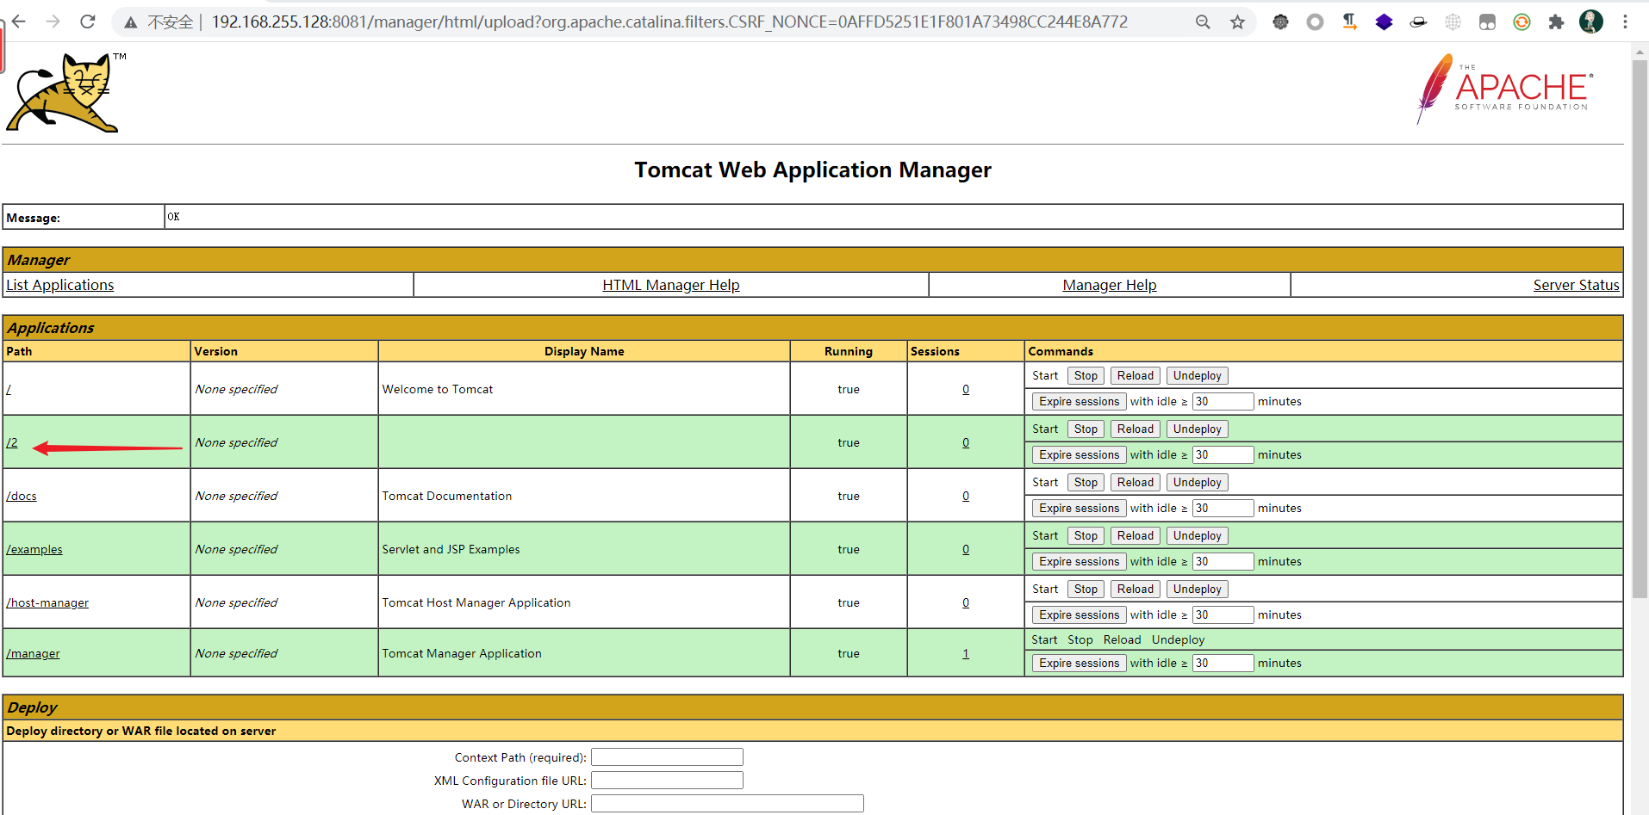
Task: Open the /host-manager application path
Action: tap(47, 602)
